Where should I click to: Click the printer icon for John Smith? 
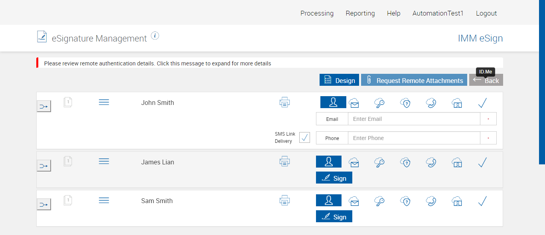click(284, 103)
